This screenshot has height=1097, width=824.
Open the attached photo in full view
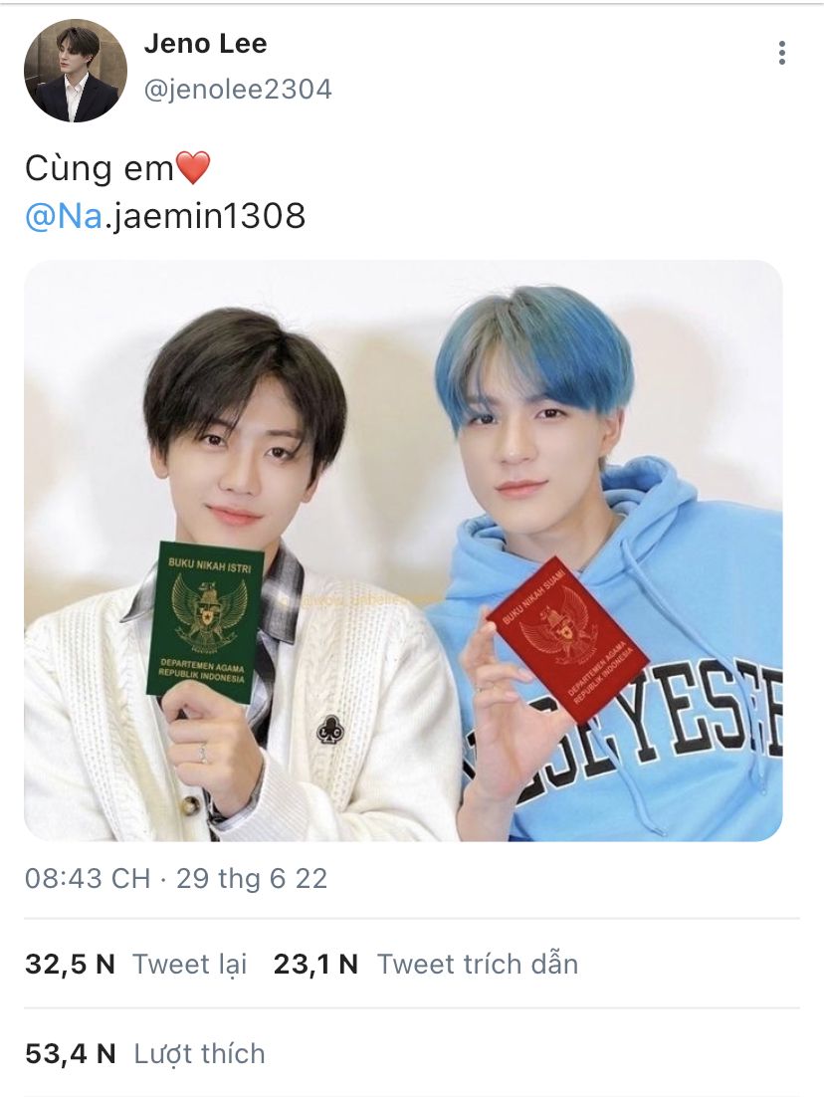tap(404, 550)
